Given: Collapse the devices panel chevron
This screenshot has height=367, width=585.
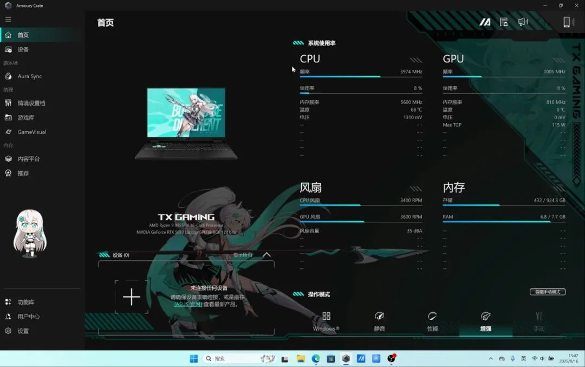Looking at the screenshot, I should click(x=266, y=255).
